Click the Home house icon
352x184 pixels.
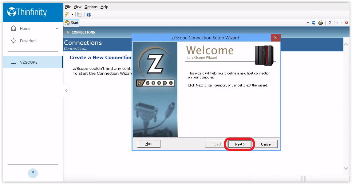(x=14, y=28)
